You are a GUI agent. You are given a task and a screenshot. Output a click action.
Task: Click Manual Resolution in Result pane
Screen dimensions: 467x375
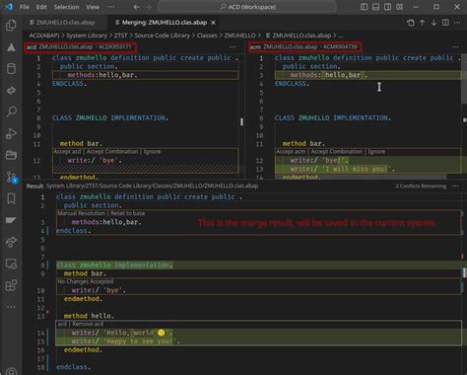pos(82,213)
